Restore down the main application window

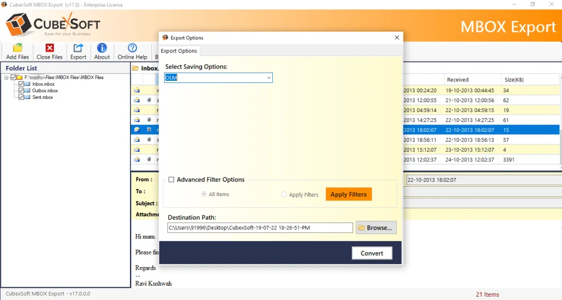[x=532, y=4]
